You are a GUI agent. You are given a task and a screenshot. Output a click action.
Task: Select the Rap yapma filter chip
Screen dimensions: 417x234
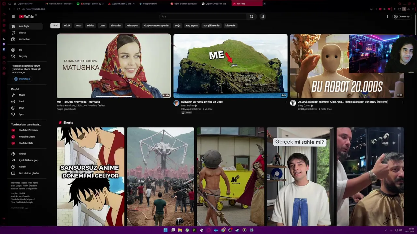click(x=192, y=25)
